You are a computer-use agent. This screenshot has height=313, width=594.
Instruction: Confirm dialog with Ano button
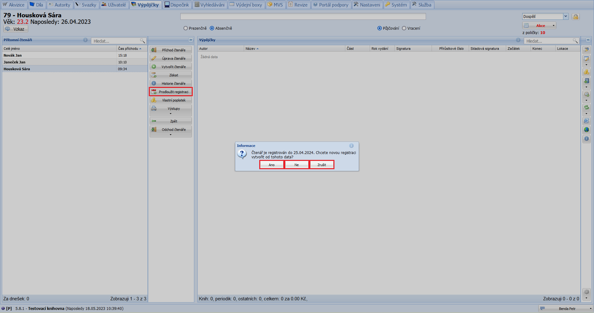[272, 165]
